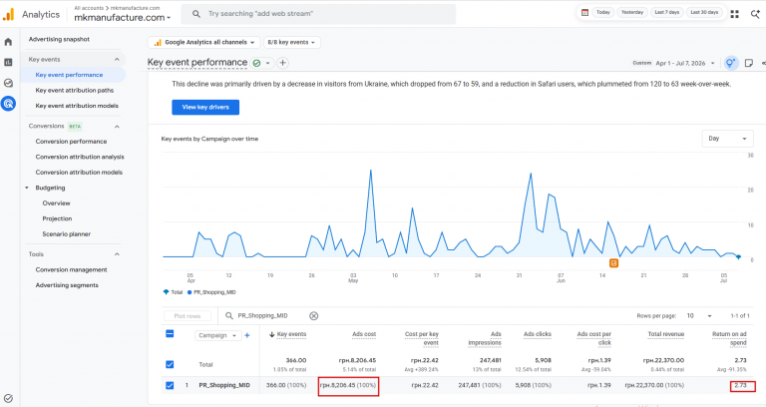The height and width of the screenshot is (407, 766).
Task: Focus the top search field
Action: (318, 14)
